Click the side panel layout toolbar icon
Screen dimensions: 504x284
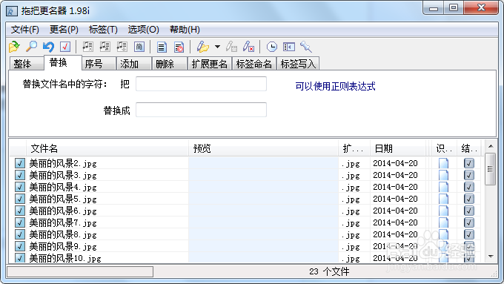point(288,47)
